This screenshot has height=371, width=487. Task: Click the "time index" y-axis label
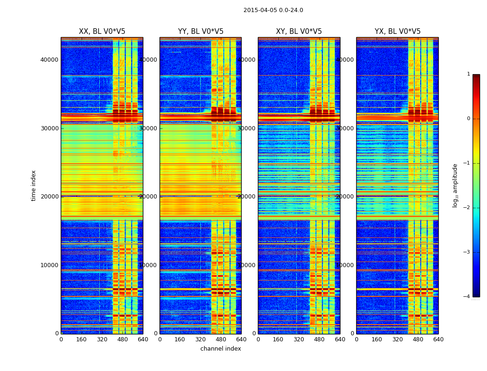pos(33,185)
